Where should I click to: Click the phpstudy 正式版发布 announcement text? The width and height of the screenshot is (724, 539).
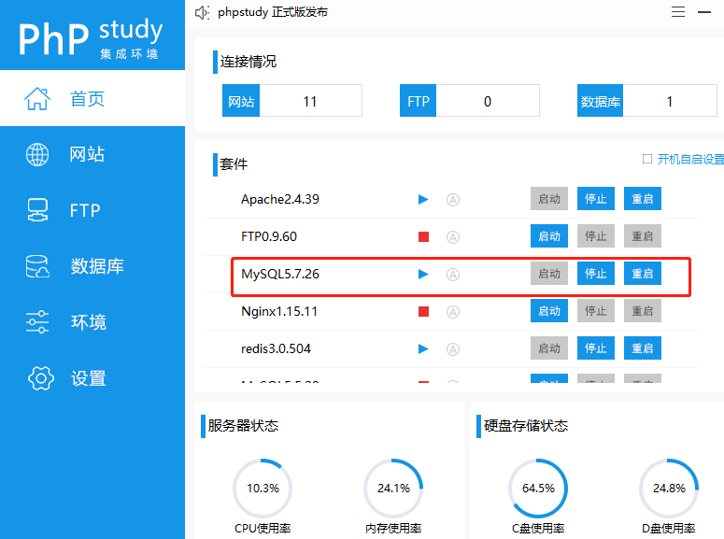[x=273, y=12]
